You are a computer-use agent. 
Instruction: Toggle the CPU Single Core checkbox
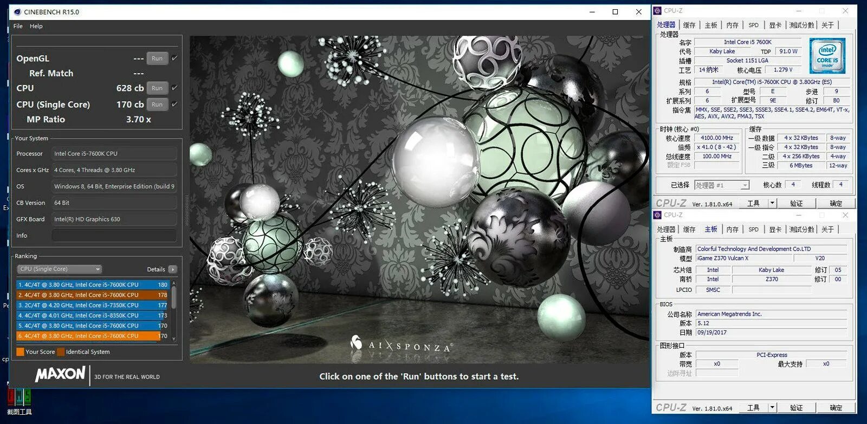(174, 104)
